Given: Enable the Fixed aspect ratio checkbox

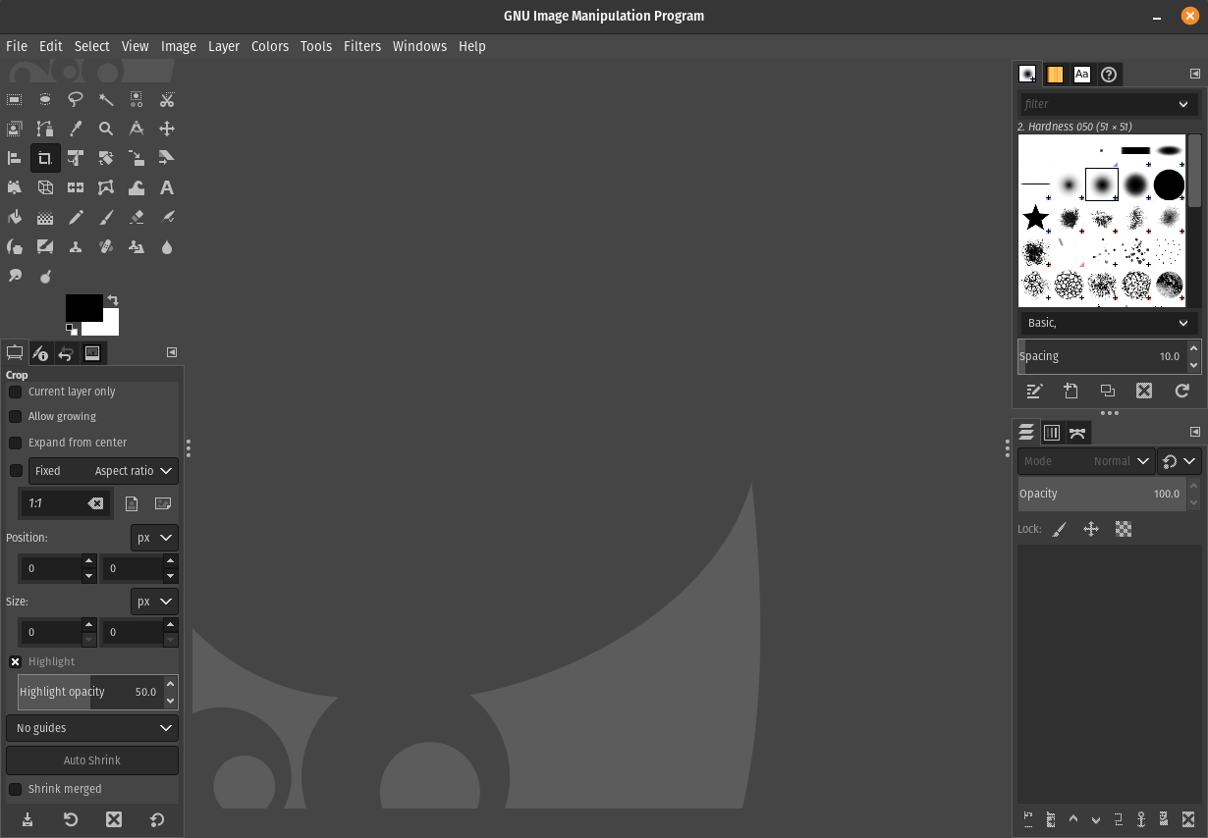Looking at the screenshot, I should 16,471.
